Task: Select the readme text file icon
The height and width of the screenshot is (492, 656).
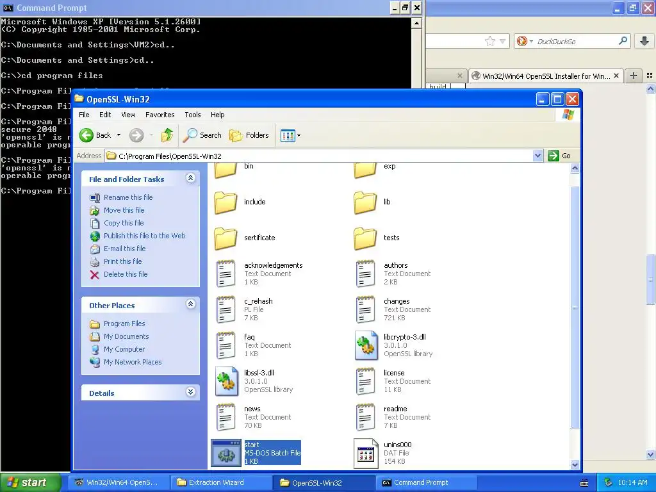Action: (x=365, y=417)
